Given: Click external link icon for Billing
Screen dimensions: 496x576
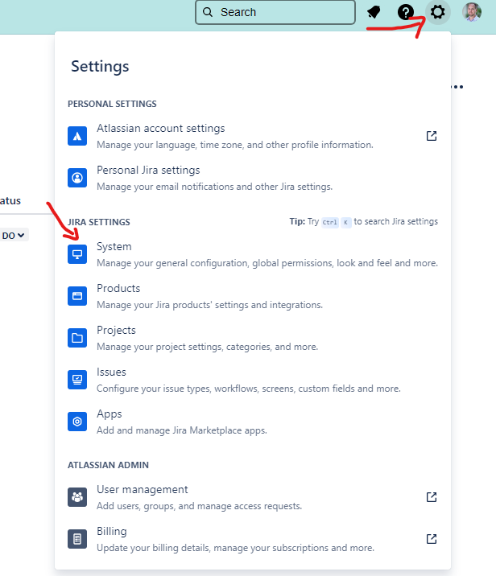Looking at the screenshot, I should click(x=432, y=539).
